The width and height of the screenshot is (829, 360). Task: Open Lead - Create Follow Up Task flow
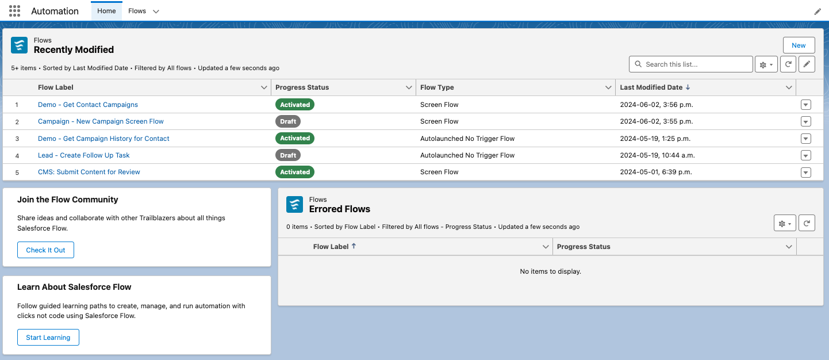coord(84,155)
